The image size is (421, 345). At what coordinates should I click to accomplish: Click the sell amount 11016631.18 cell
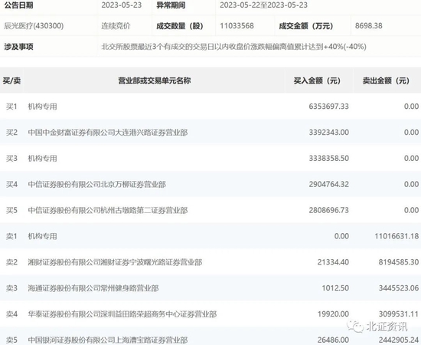pyautogui.click(x=397, y=236)
